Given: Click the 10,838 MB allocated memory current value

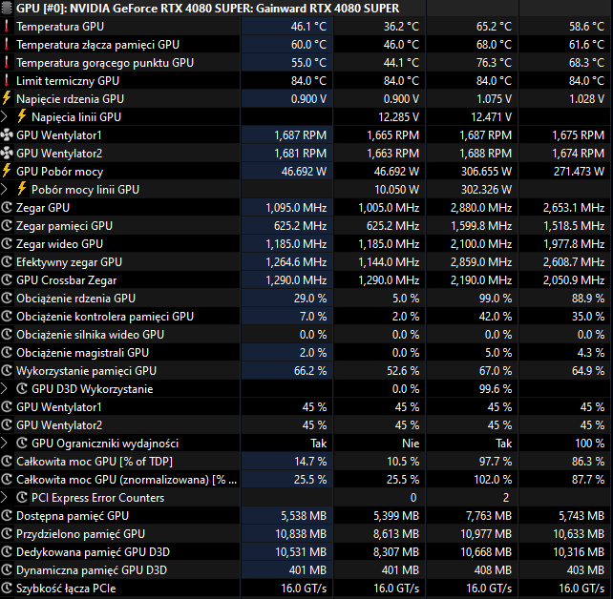Looking at the screenshot, I should [301, 534].
